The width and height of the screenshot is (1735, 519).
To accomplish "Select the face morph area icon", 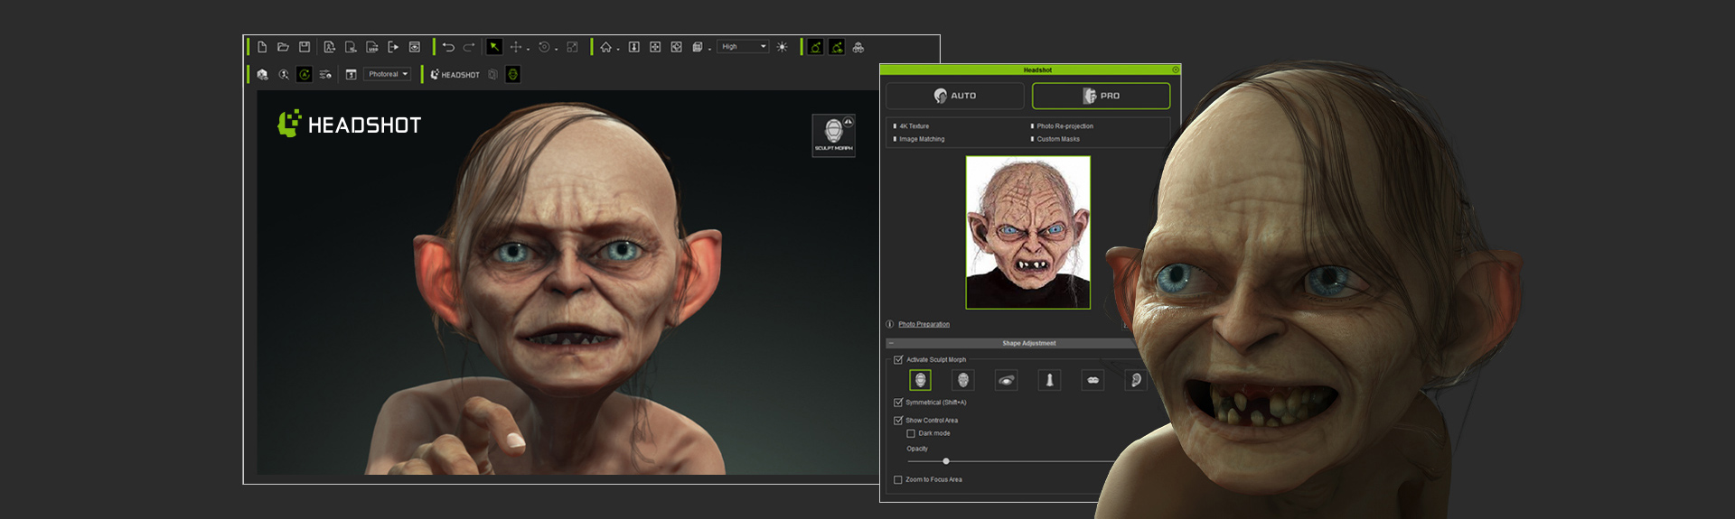I will coord(963,380).
